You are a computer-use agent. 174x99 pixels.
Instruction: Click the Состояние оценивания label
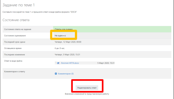pos(15,36)
